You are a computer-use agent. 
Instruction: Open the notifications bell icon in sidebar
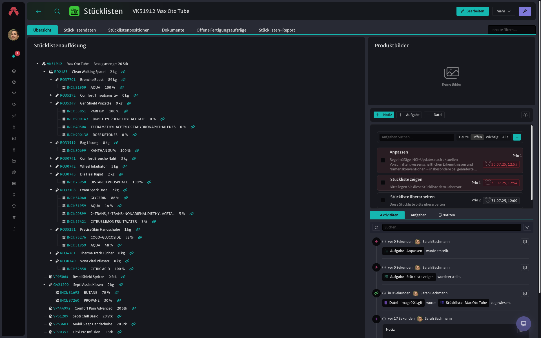pos(14,56)
